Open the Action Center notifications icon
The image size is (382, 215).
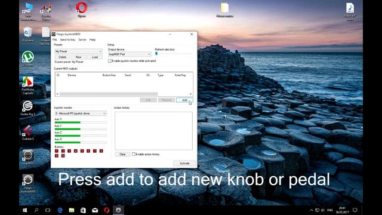point(355,210)
